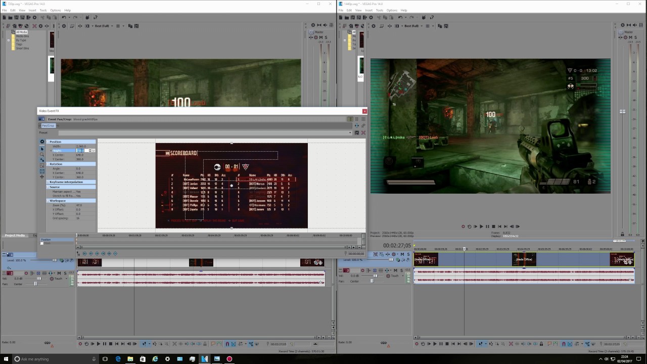Open Help menu in left VEGAS window
This screenshot has height=364, width=647.
(x=67, y=10)
